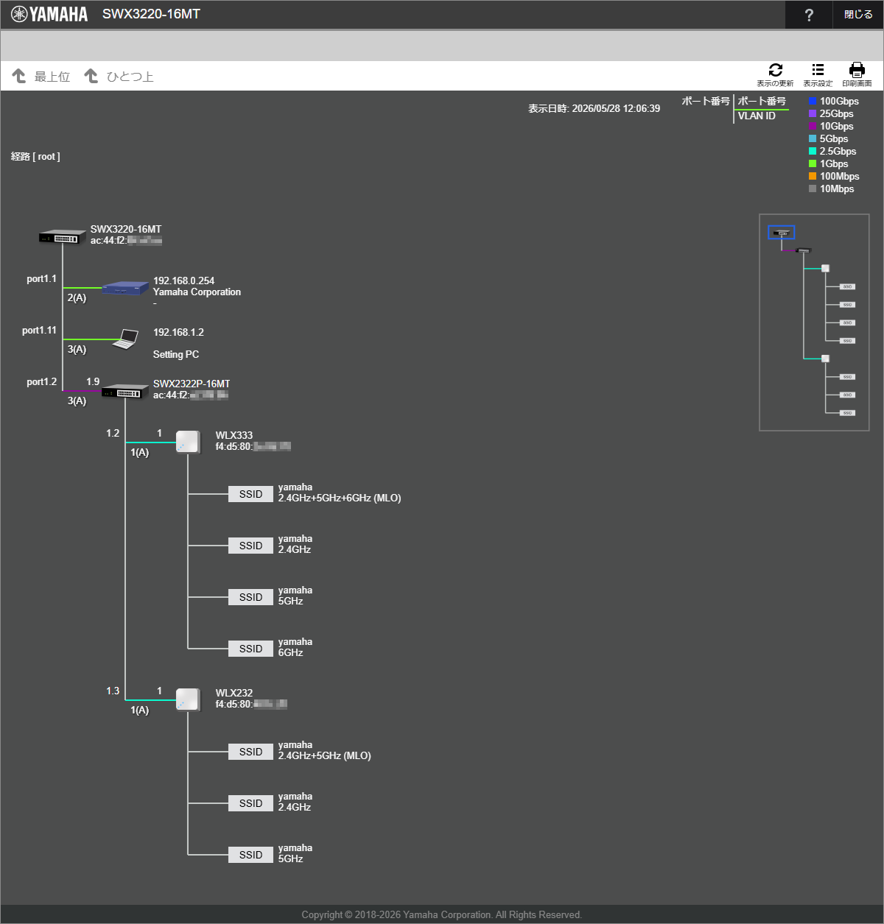Click the 100Mbps orange legend swatch
Screen dimensions: 884x924
[813, 176]
